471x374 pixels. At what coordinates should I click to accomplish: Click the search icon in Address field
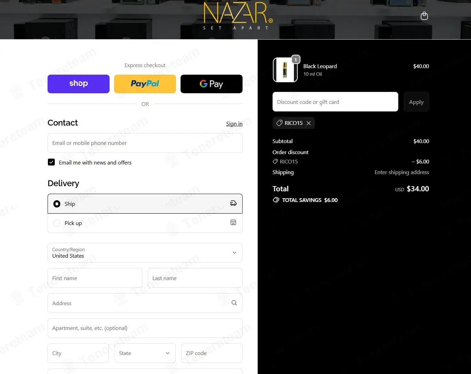[234, 303]
